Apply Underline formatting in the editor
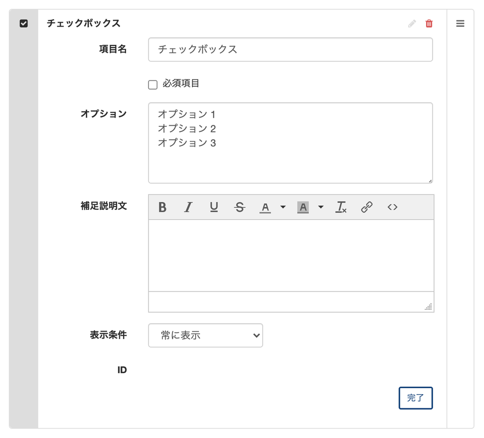The height and width of the screenshot is (438, 484). tap(214, 207)
